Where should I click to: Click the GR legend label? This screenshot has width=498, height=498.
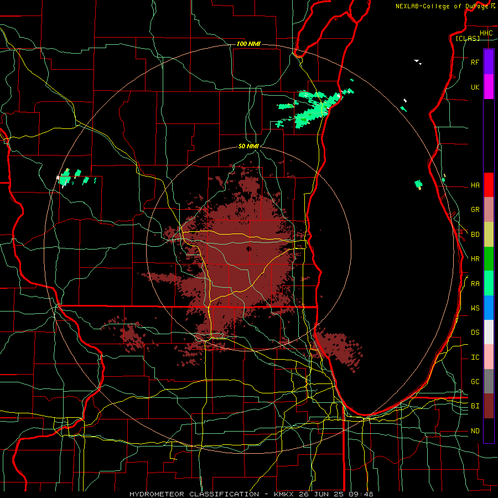point(475,210)
